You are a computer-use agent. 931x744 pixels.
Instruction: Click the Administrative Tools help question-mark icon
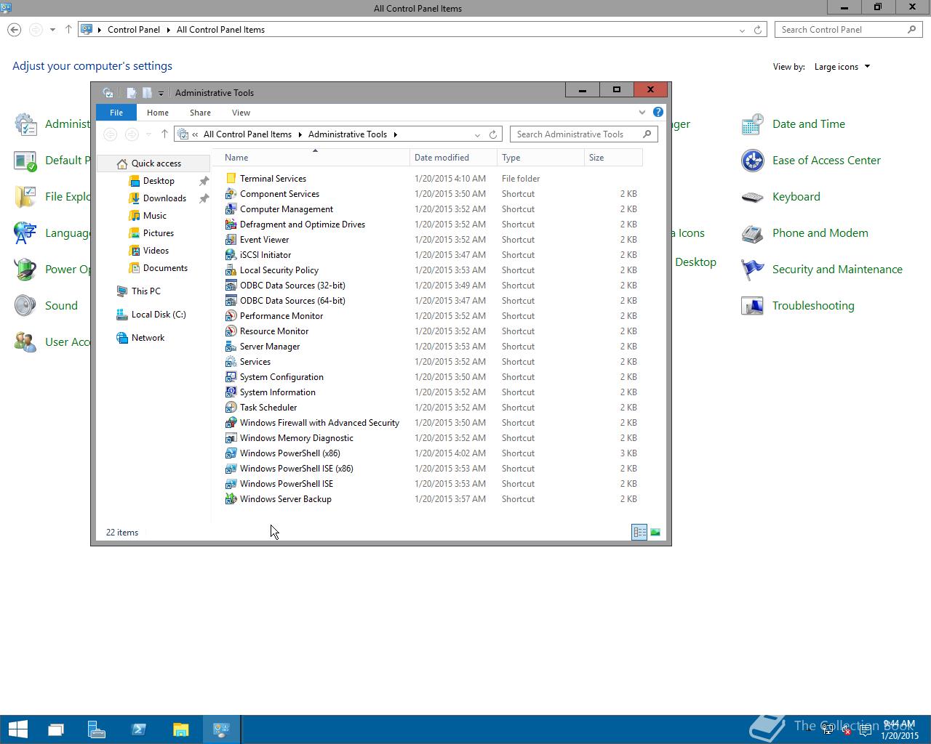coord(658,113)
